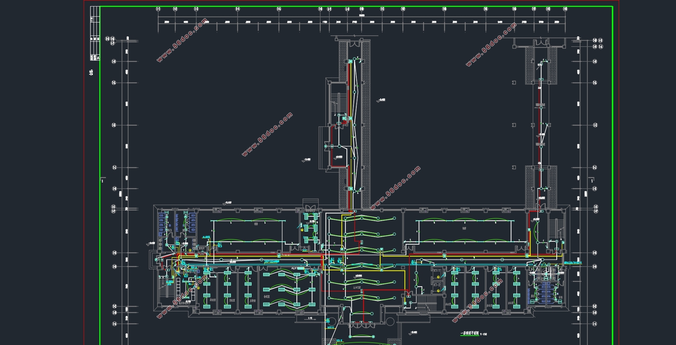Click the 1:120 drawing scale text
The width and height of the screenshot is (676, 345).
point(484,334)
